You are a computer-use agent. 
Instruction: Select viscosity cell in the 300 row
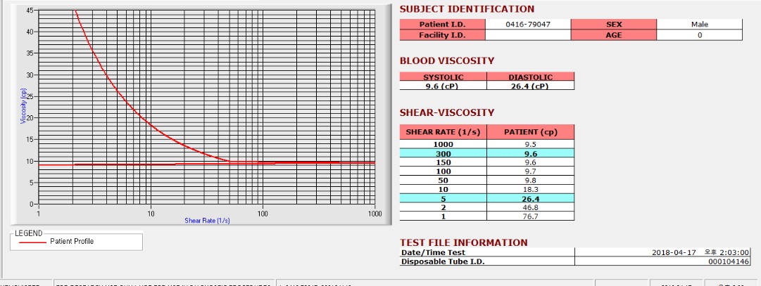[x=531, y=153]
